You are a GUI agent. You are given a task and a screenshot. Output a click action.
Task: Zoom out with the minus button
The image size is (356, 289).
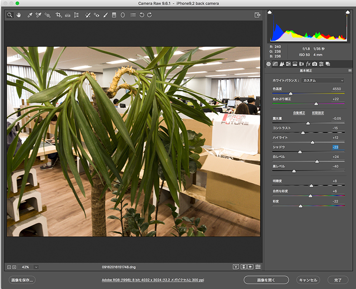pyautogui.click(x=9, y=267)
